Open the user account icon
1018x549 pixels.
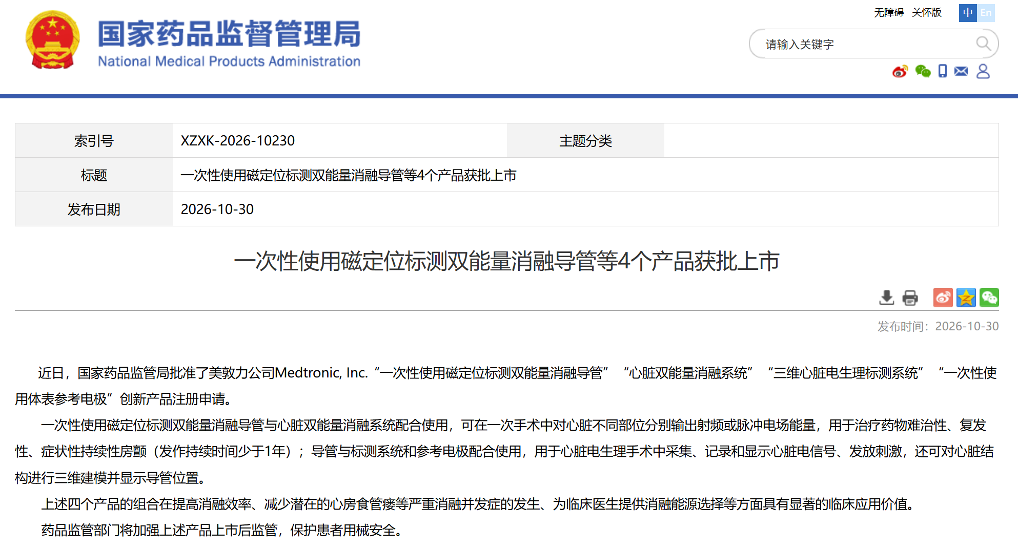point(983,71)
